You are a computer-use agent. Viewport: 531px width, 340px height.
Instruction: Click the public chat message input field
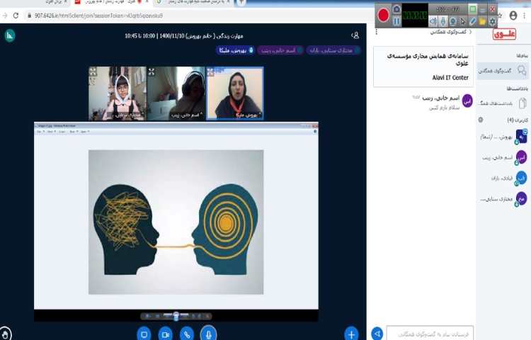(430, 334)
